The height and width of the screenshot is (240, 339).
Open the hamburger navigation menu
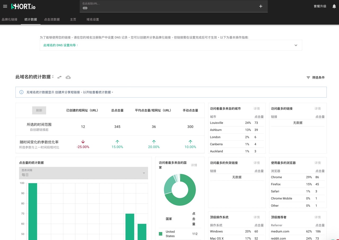click(x=5, y=6)
